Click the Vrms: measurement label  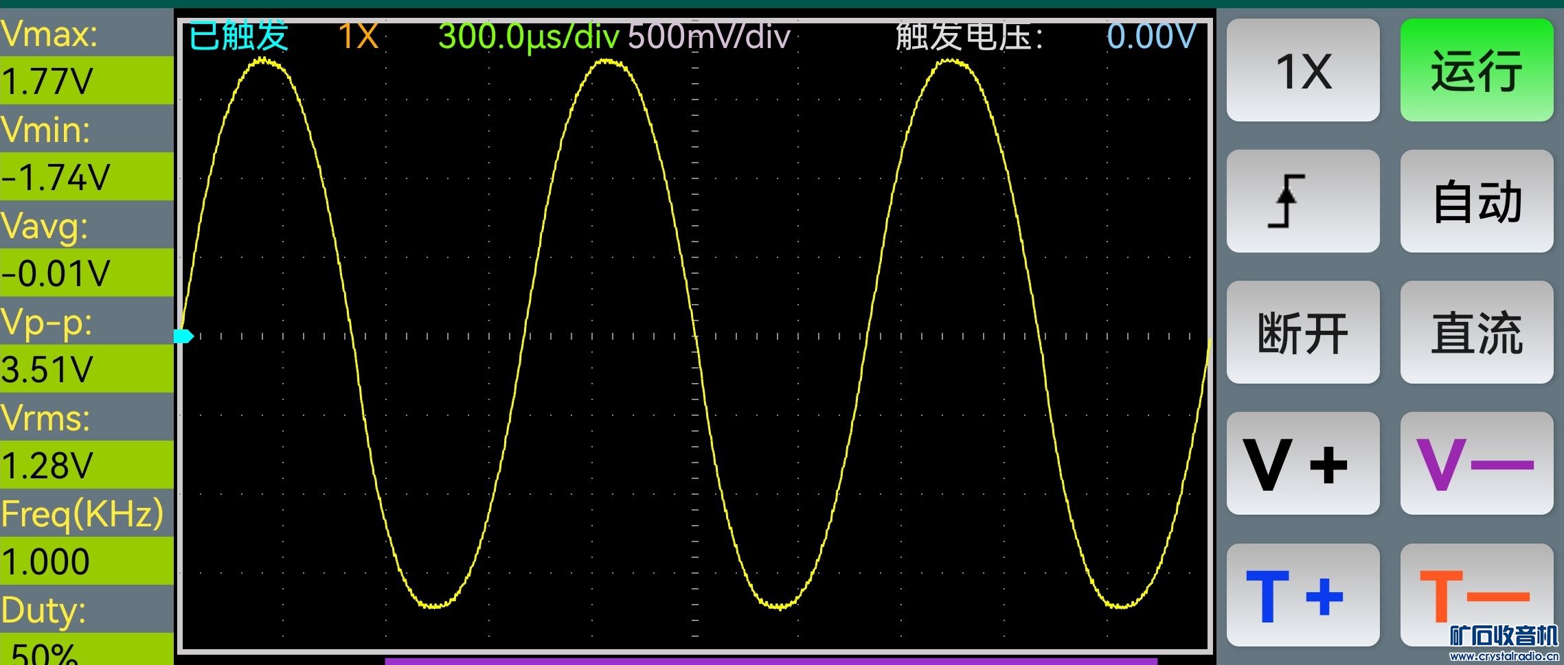coord(46,417)
